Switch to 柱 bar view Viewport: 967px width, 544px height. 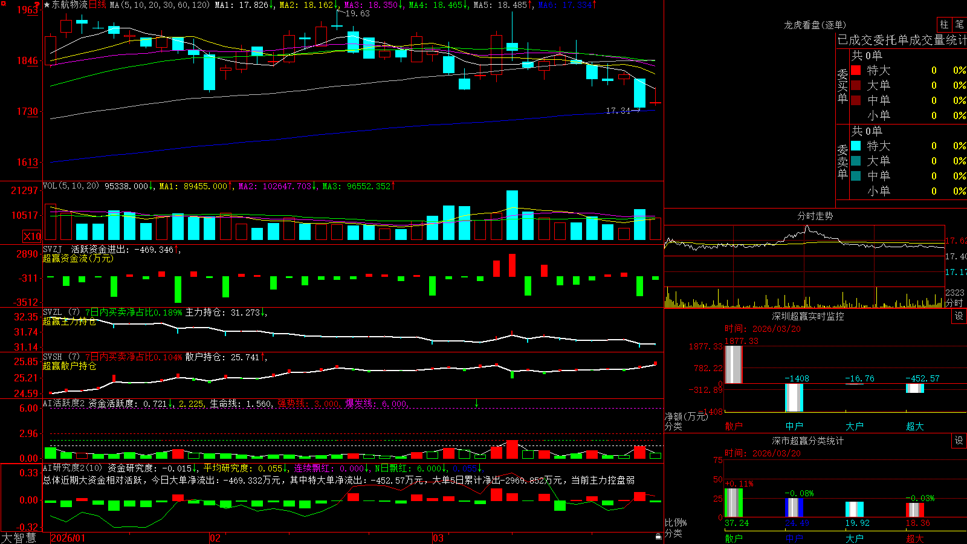pos(944,24)
